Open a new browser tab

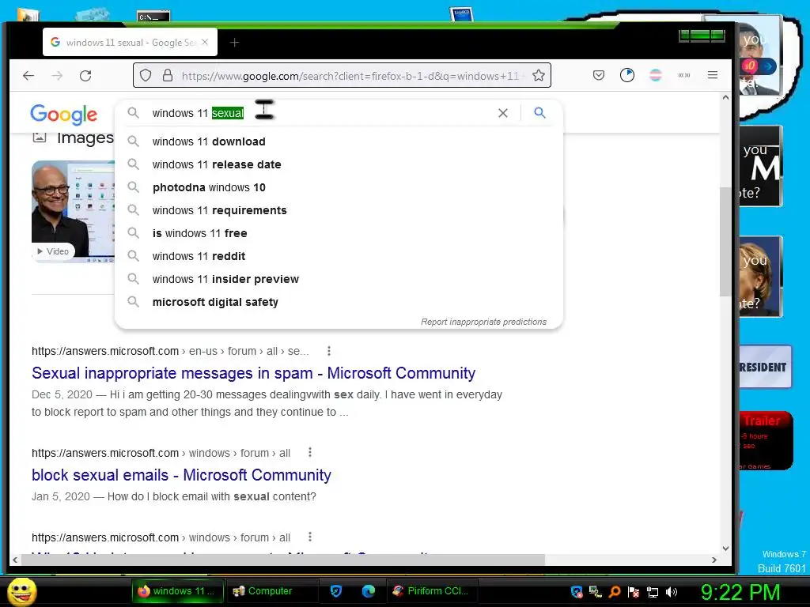click(x=234, y=43)
